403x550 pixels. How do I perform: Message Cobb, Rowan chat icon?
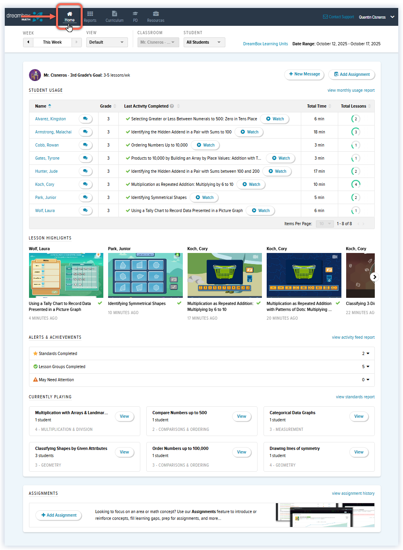(x=85, y=145)
